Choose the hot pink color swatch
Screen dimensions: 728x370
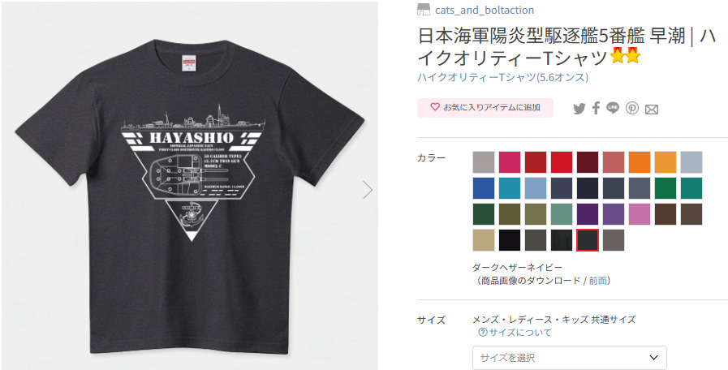coord(510,162)
